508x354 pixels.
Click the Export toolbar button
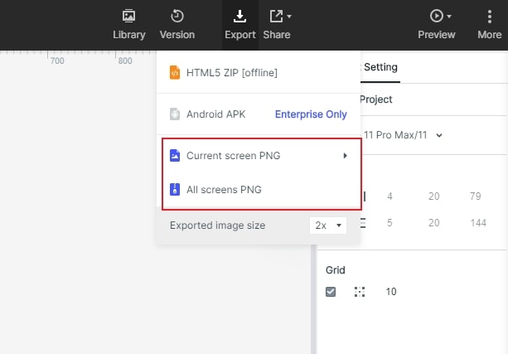[239, 24]
